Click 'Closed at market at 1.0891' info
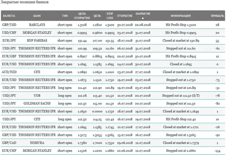 181,72
